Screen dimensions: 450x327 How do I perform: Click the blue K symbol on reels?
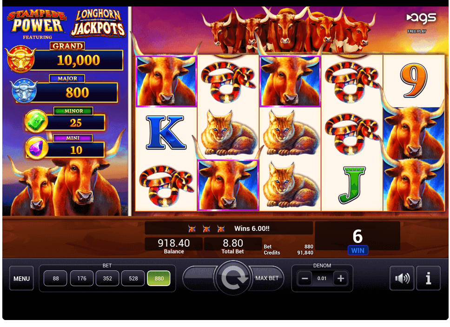coord(166,132)
